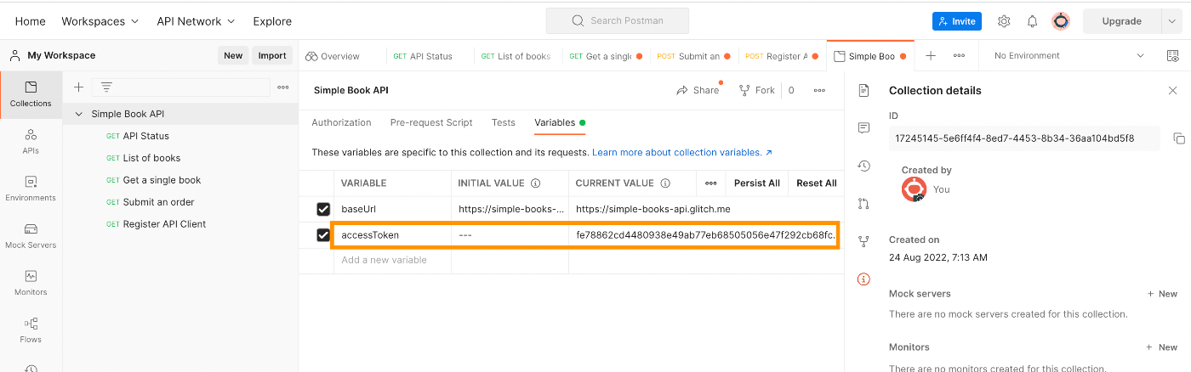1191x372 pixels.
Task: Open the No Environment selector
Action: pos(1068,56)
